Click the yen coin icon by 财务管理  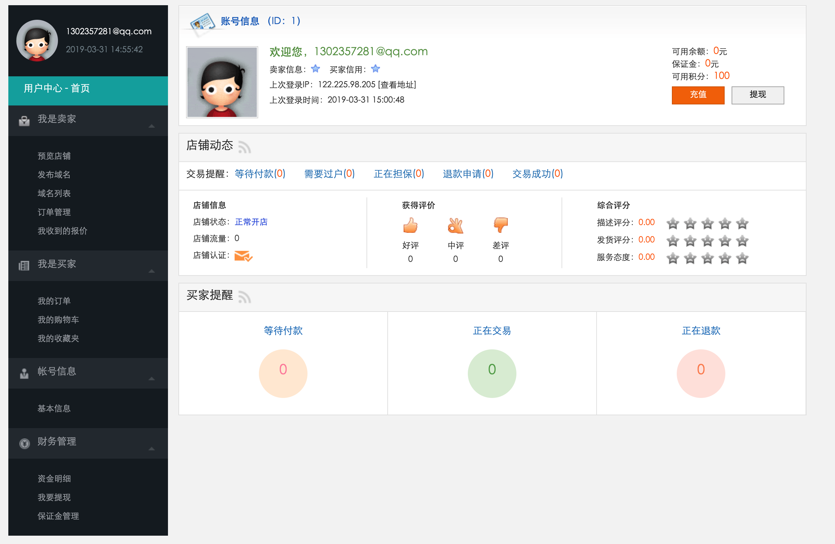click(25, 444)
